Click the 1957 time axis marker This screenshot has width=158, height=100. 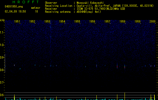click(x=107, y=21)
